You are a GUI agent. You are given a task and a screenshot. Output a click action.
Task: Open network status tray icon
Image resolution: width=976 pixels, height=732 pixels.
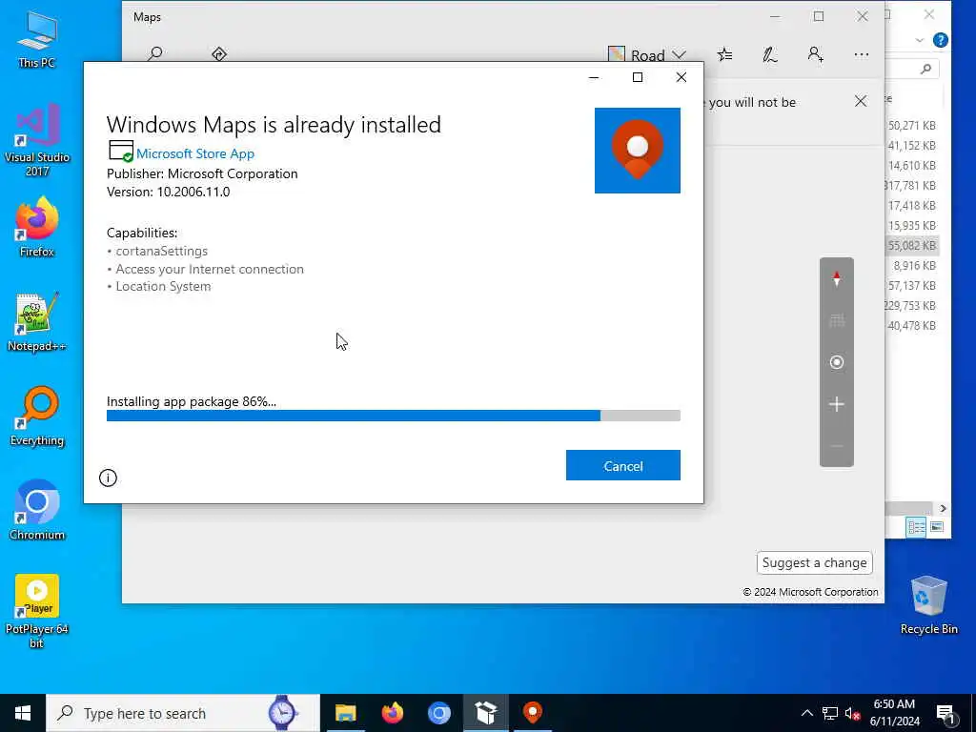830,713
